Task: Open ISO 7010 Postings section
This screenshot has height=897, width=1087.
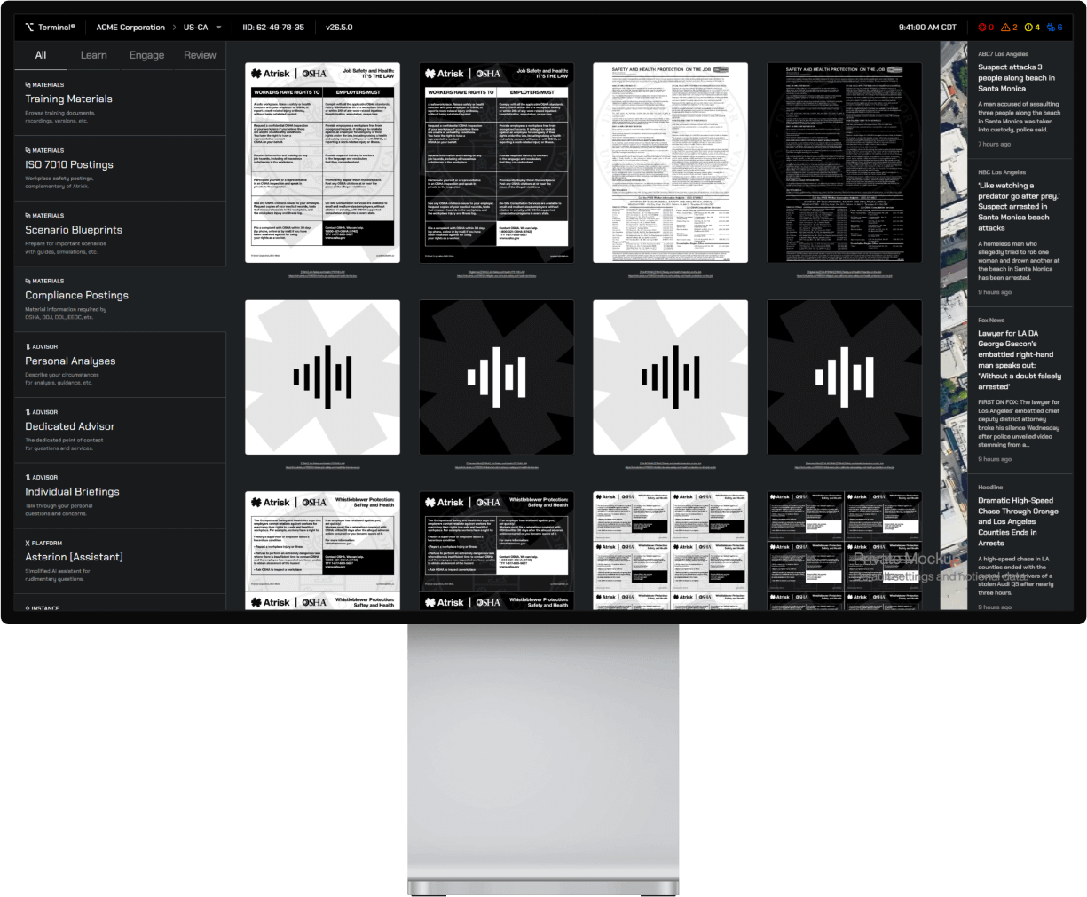Action: coord(69,165)
